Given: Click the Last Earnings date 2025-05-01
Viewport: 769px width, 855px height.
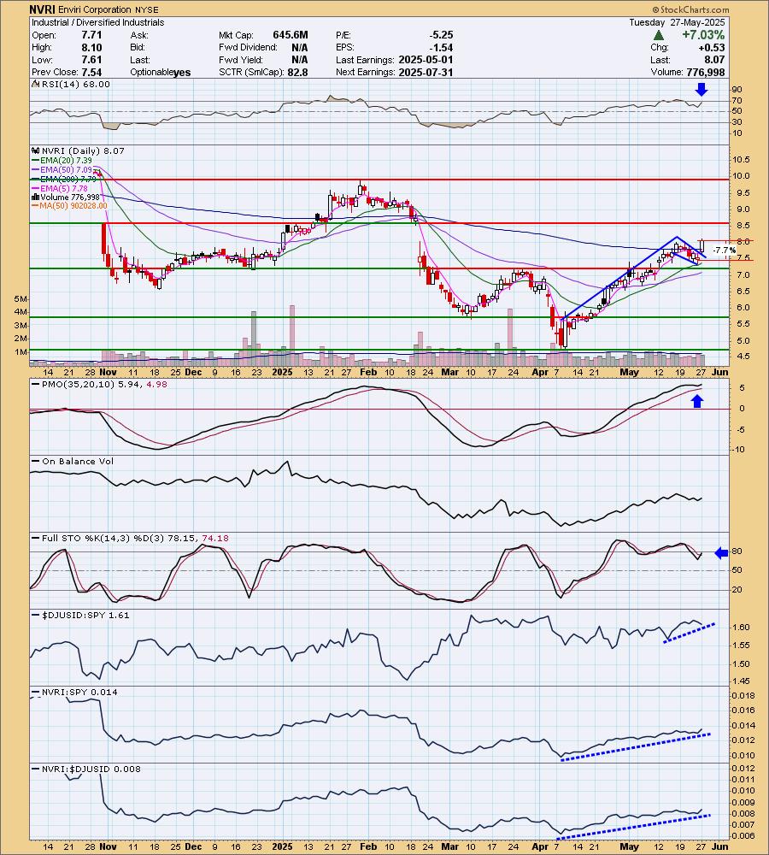Looking at the screenshot, I should [x=426, y=60].
